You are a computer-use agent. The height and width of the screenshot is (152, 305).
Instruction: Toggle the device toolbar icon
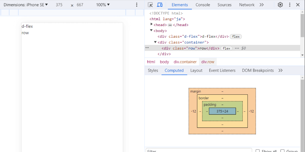coord(160,5)
